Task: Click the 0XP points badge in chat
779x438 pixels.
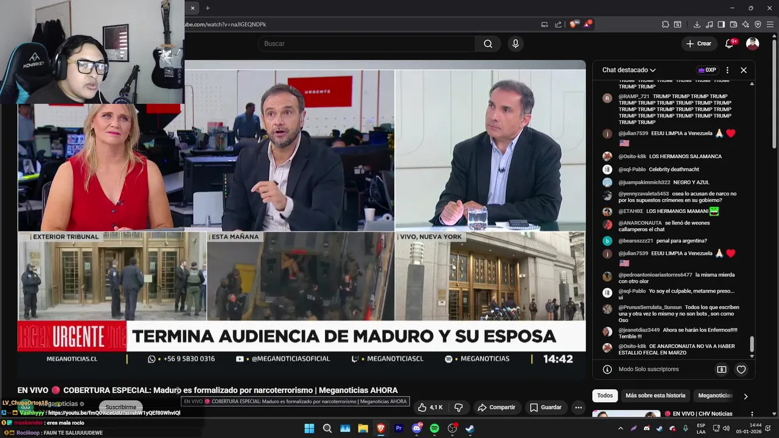Action: [x=707, y=70]
